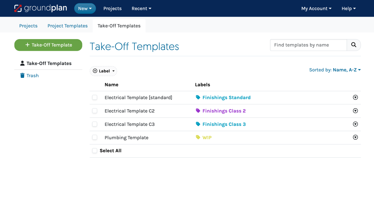Click the Find templates by name field

(309, 45)
